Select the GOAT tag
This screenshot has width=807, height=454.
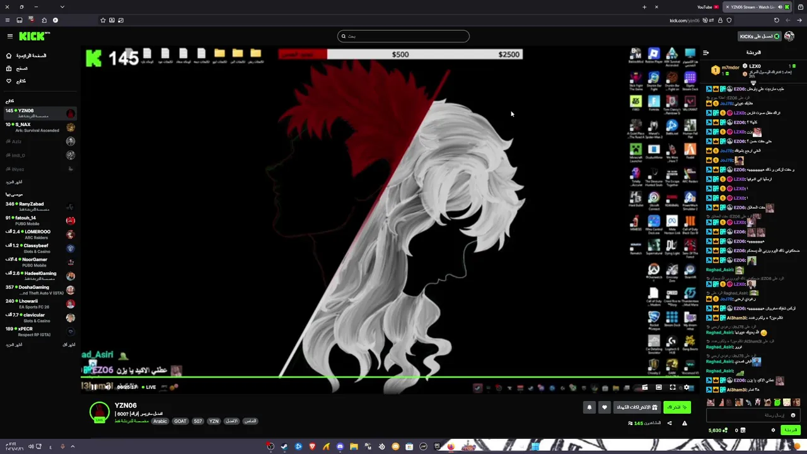(x=180, y=421)
